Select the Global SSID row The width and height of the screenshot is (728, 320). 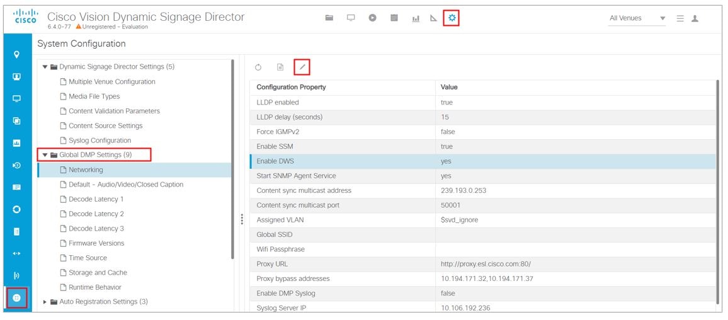click(483, 234)
